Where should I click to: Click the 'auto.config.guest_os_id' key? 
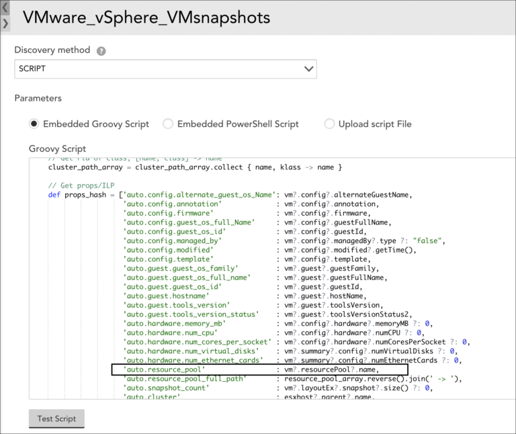click(175, 232)
